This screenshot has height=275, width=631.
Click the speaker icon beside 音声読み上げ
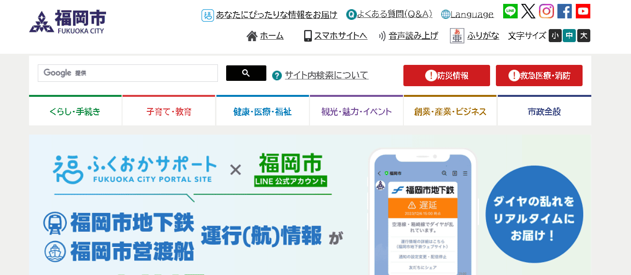pos(382,36)
